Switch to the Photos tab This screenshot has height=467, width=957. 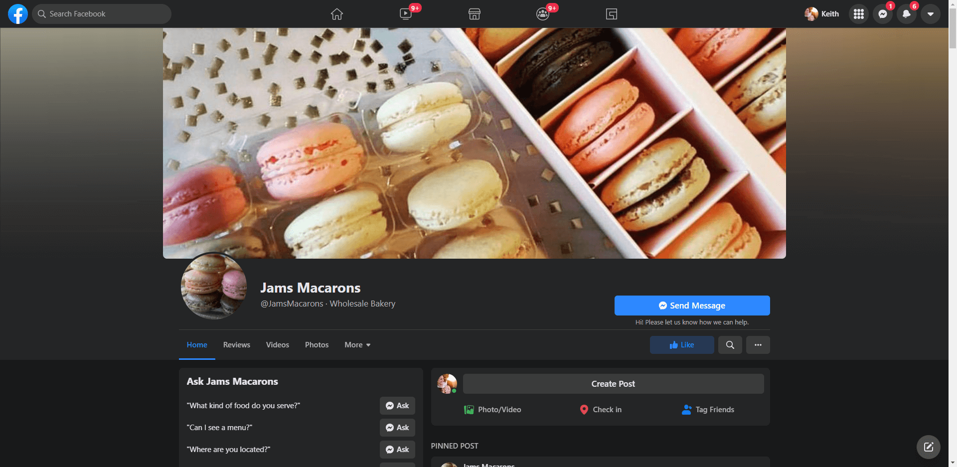click(317, 345)
